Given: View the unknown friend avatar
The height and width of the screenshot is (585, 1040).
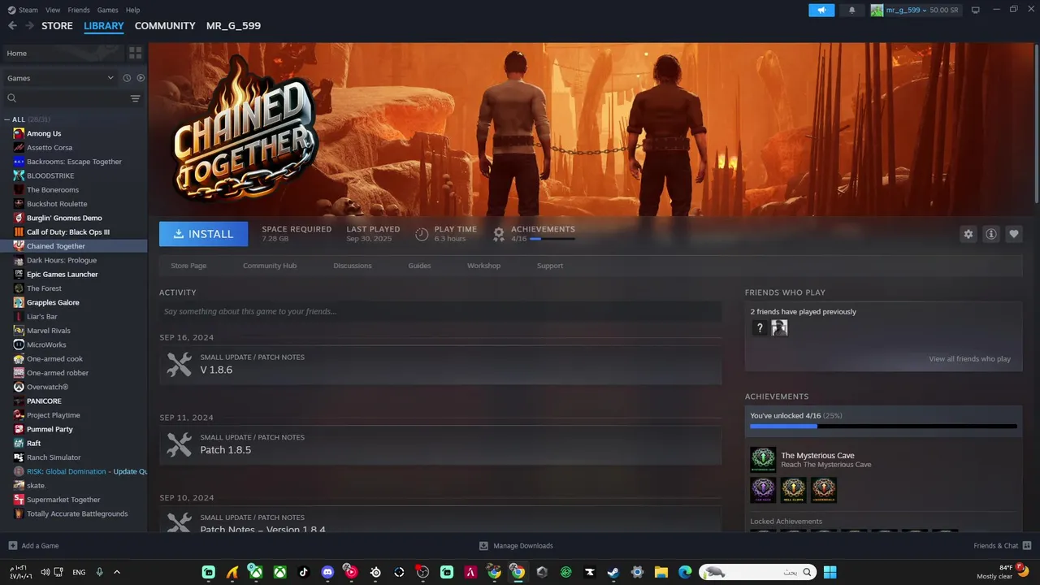Looking at the screenshot, I should point(759,327).
